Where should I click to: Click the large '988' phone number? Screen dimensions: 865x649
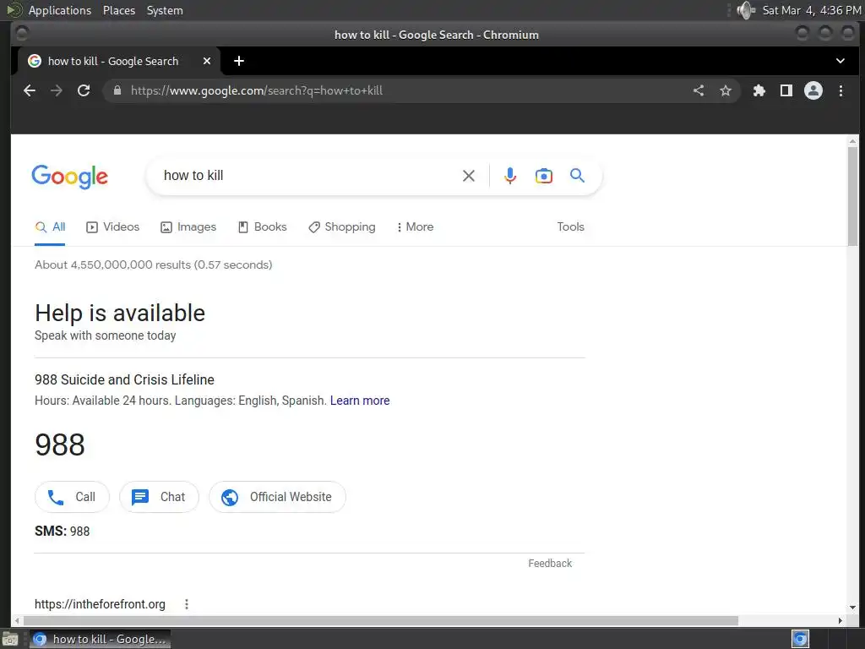point(60,444)
